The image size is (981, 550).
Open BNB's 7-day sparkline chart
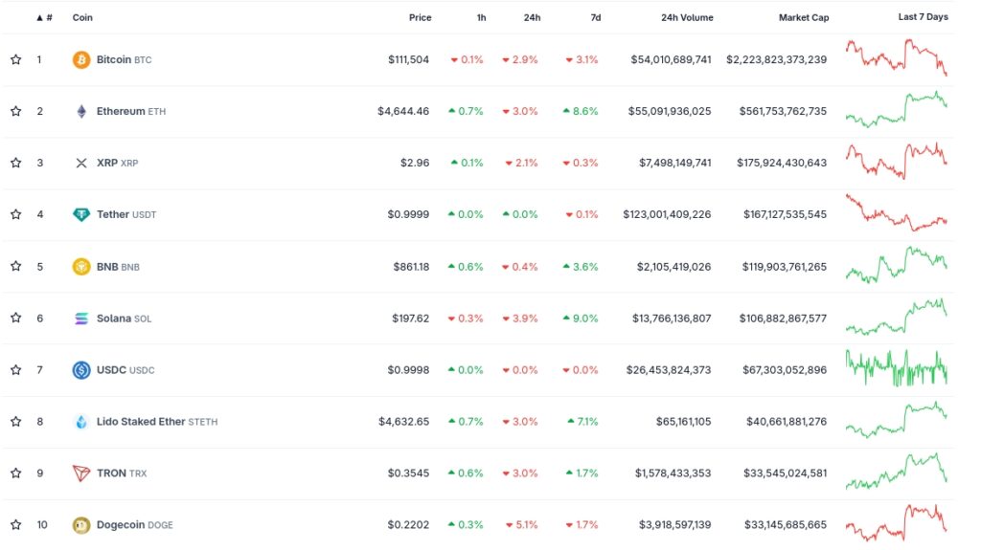[897, 264]
